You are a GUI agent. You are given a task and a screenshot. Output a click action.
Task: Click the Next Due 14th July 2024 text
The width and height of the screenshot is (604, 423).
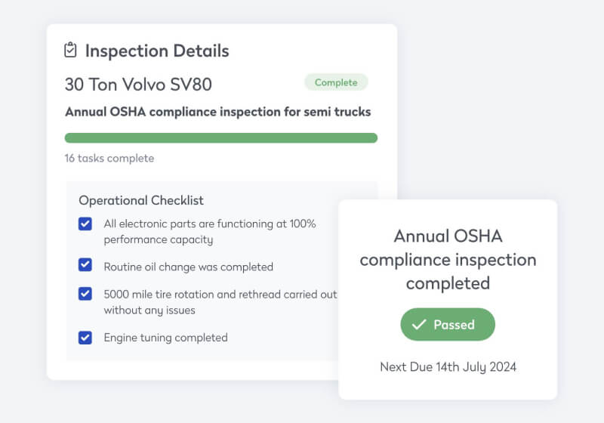click(x=448, y=367)
